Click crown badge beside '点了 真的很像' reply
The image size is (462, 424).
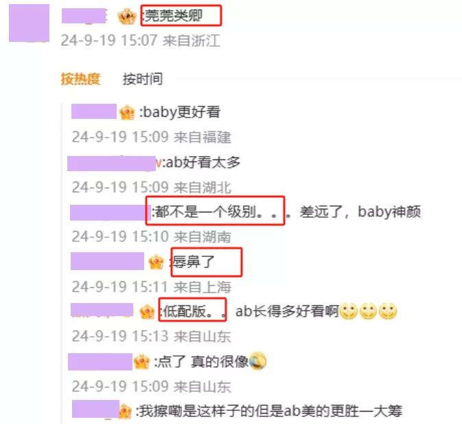click(141, 361)
